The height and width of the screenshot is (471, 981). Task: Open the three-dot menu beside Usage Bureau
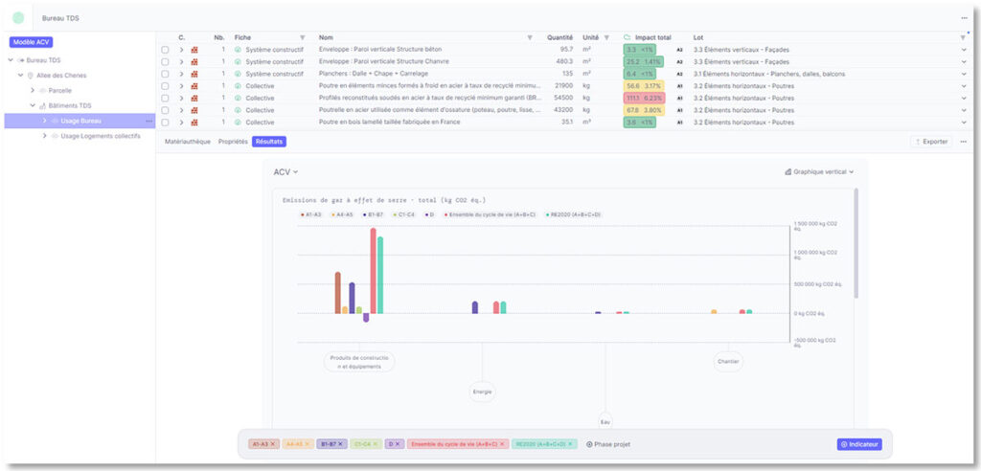click(x=148, y=122)
